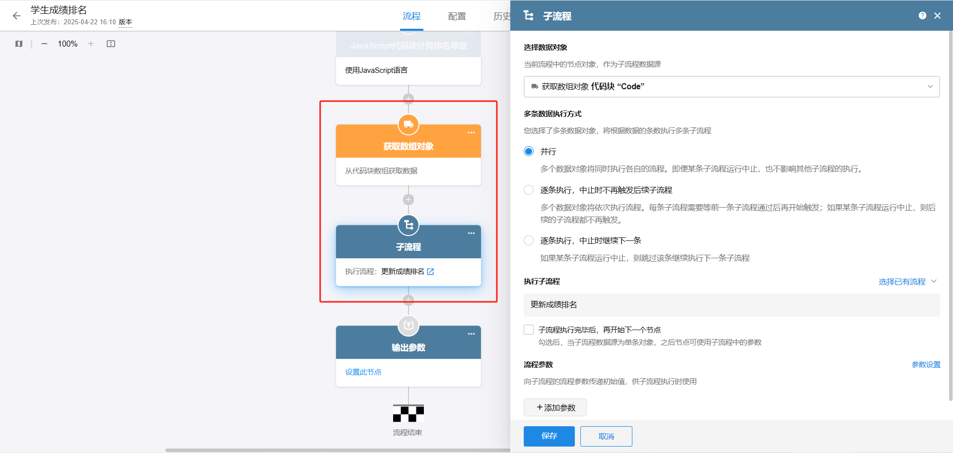Click the 更新成绩排名 subflow name field

[731, 305]
